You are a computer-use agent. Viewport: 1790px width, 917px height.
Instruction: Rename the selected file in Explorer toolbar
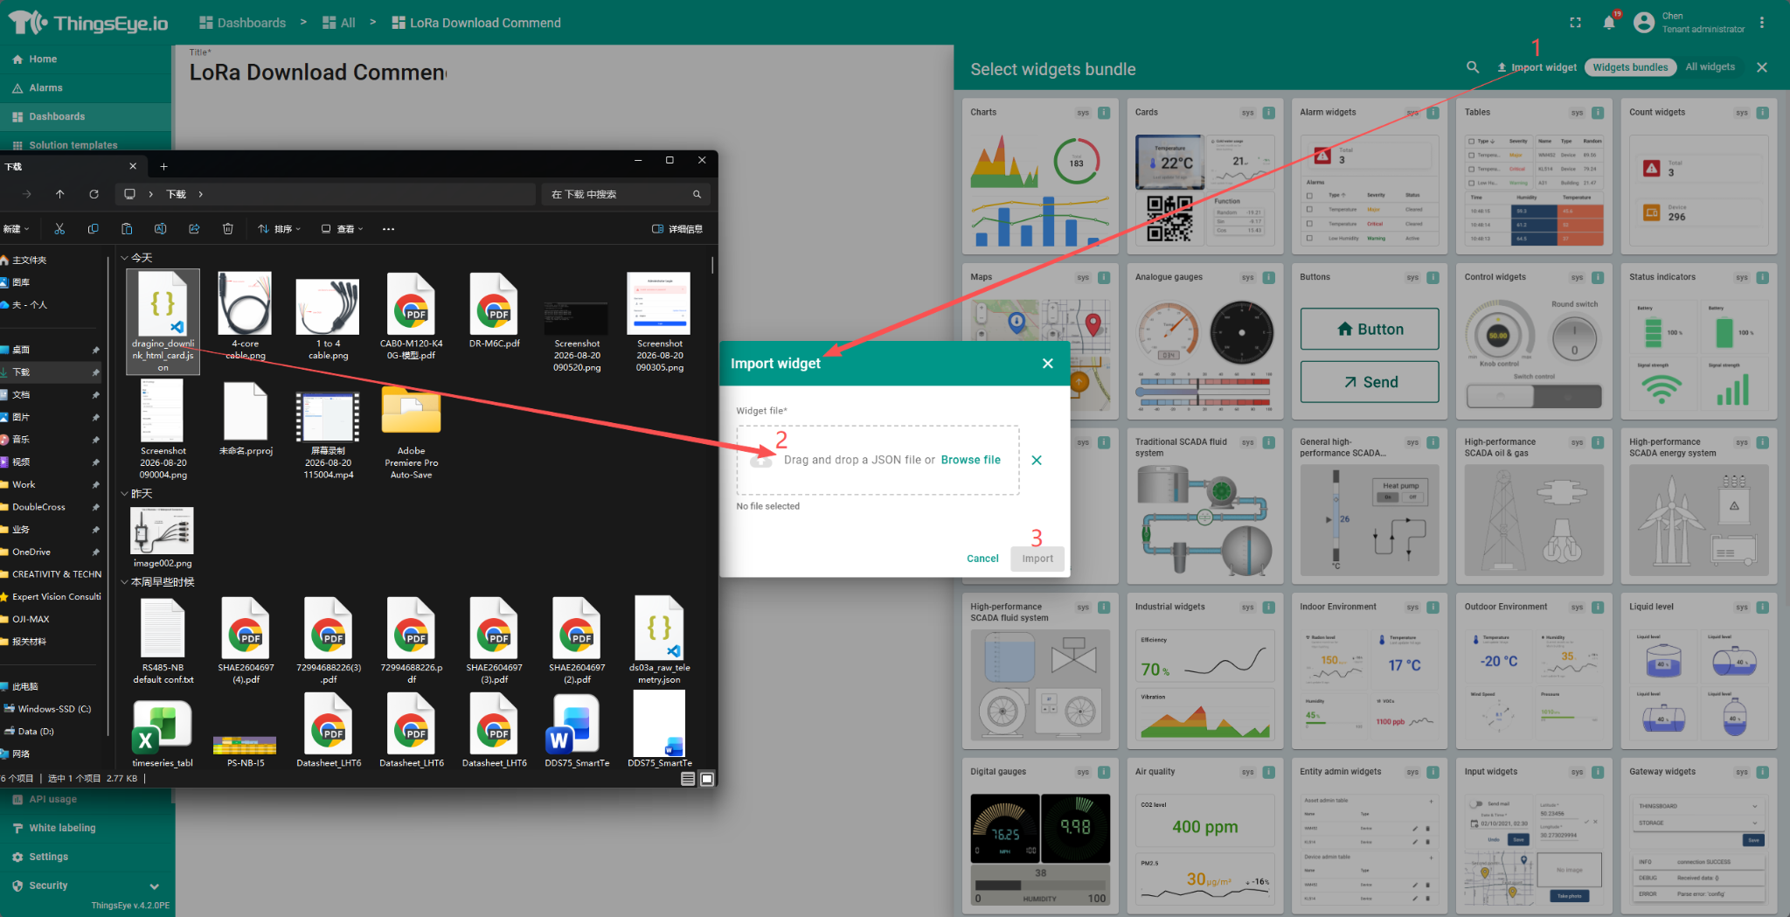160,229
